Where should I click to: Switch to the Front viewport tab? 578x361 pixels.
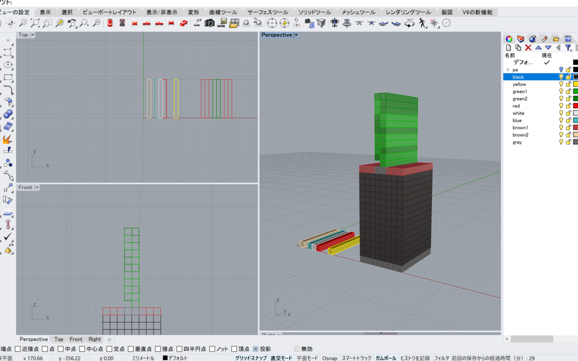tap(76, 339)
